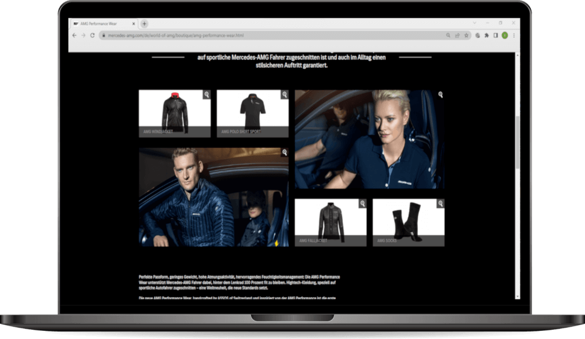Click the scrollbar down arrow
Screen dimensions: 585x339
click(x=517, y=296)
